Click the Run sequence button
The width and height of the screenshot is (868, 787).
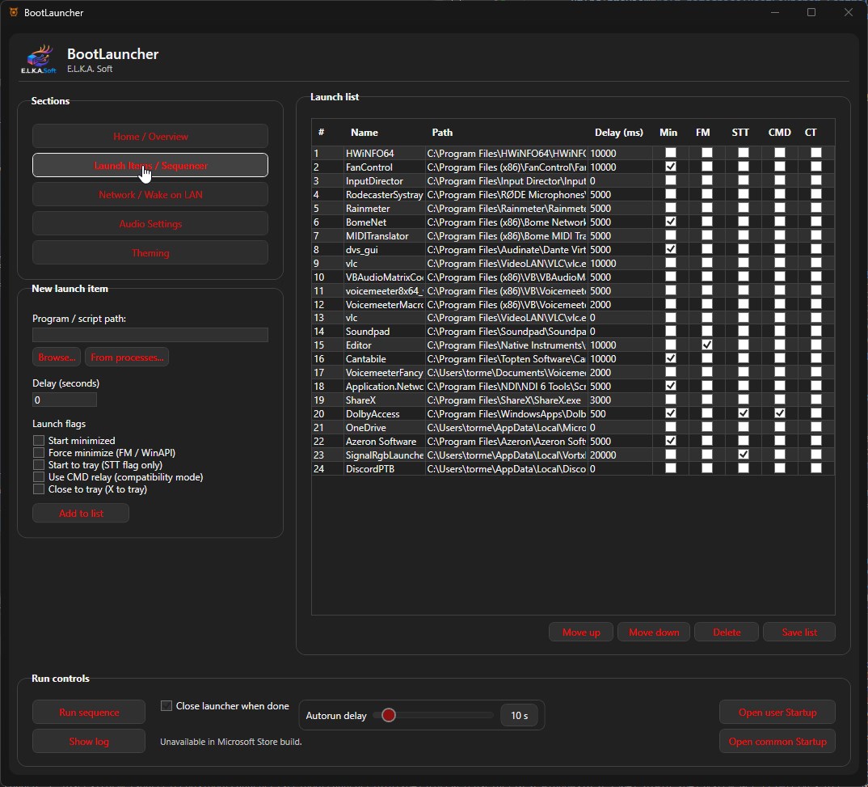tap(89, 713)
